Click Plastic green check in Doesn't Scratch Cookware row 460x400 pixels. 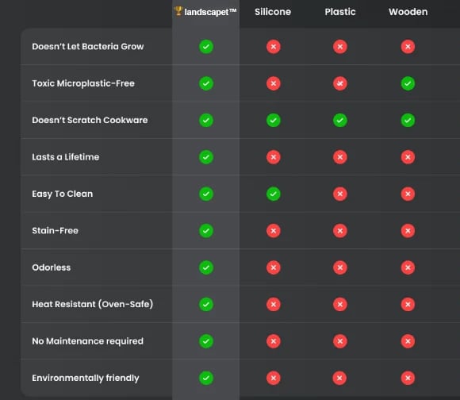[340, 121]
